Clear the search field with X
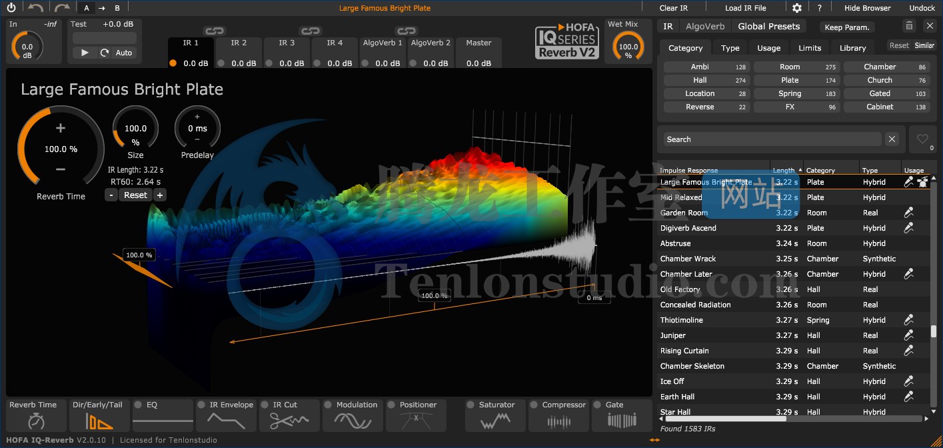 892,139
